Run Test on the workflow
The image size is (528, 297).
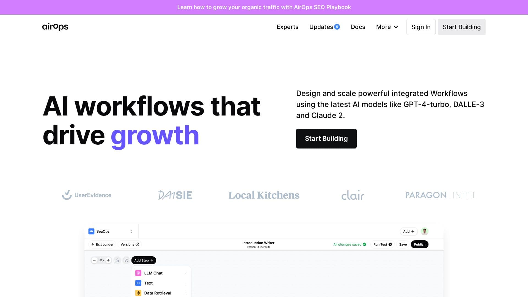pyautogui.click(x=382, y=244)
